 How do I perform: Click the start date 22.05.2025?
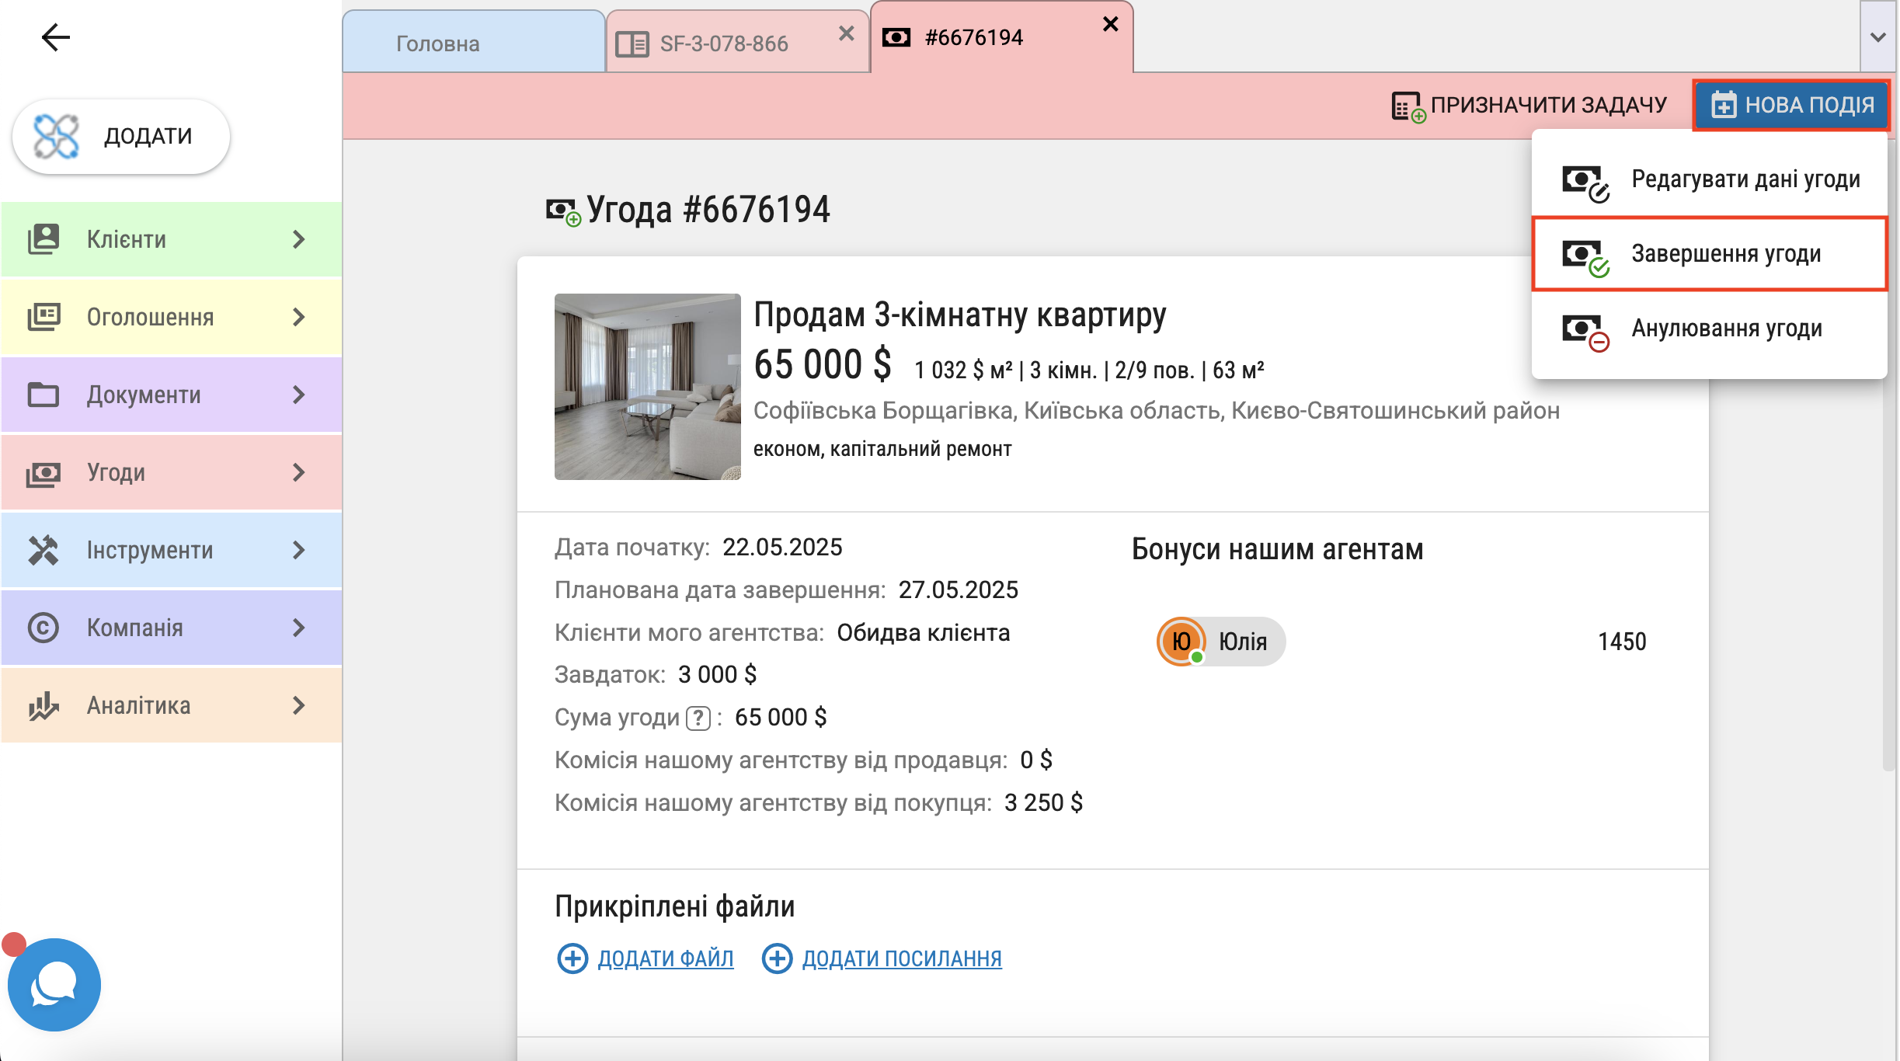click(x=782, y=548)
